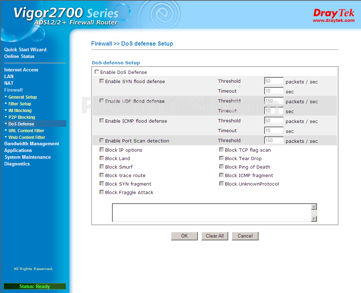Open Applications menu
Viewport: 361px width, 293px height.
click(18, 151)
